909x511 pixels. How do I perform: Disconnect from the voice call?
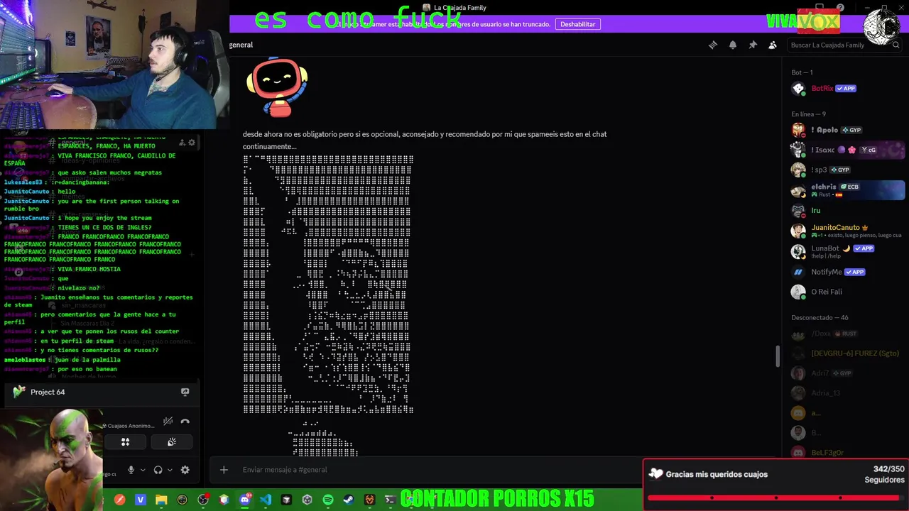pos(185,422)
